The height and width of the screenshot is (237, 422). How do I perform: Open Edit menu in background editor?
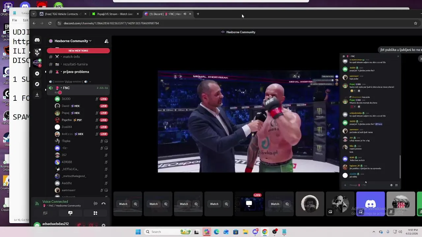[x=25, y=20]
